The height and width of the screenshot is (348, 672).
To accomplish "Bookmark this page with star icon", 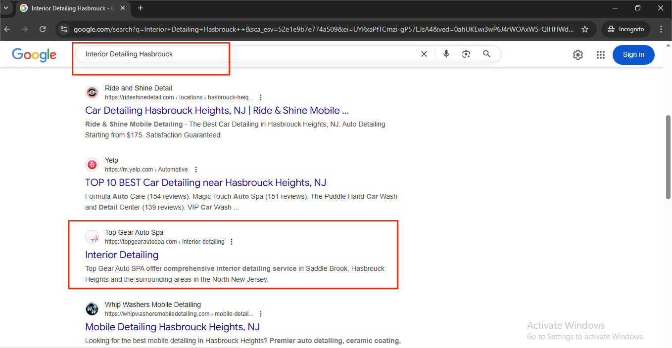I will (x=585, y=29).
